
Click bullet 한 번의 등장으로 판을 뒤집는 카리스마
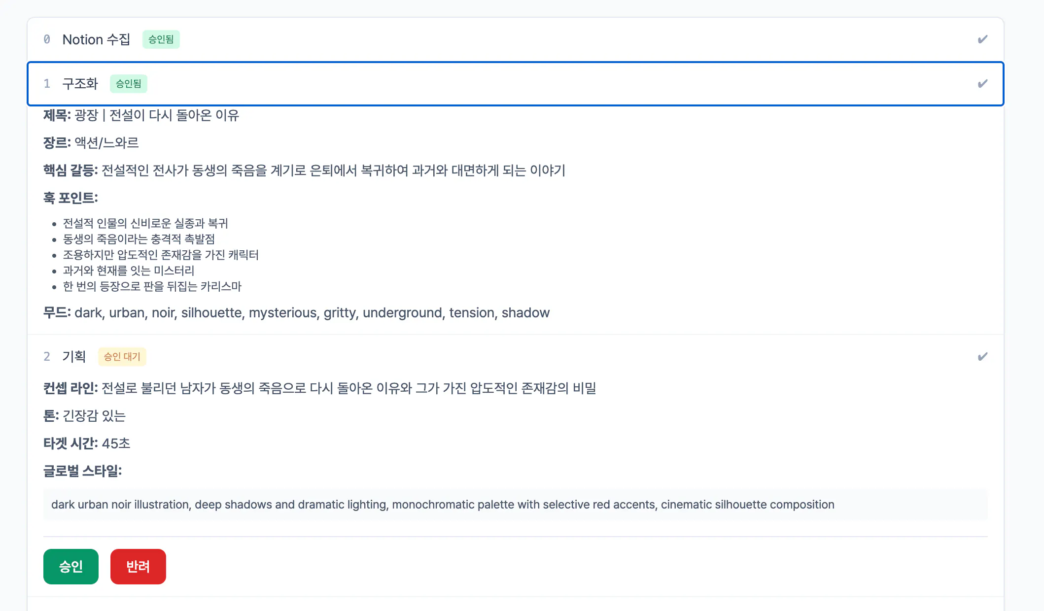click(152, 287)
